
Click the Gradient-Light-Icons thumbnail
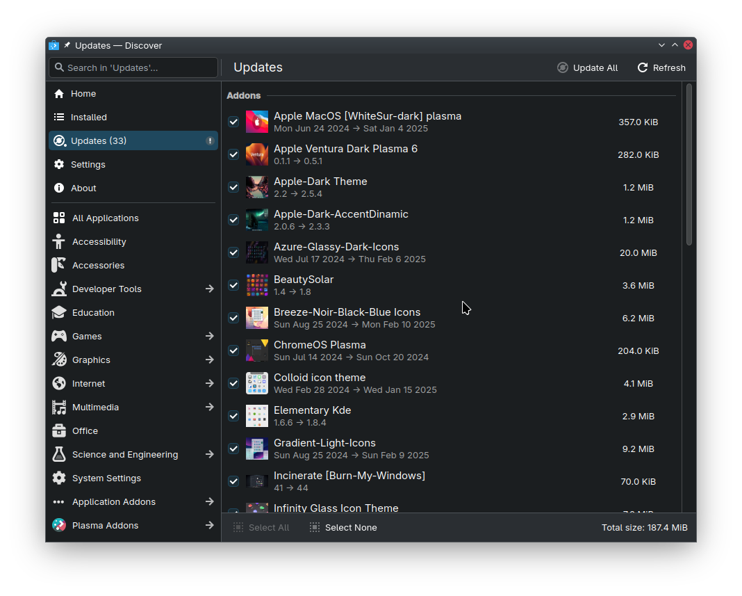257,449
